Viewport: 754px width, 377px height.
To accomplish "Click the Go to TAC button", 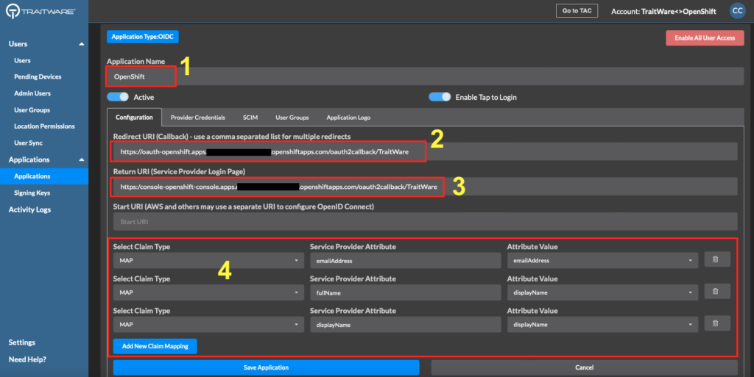I will tap(577, 10).
